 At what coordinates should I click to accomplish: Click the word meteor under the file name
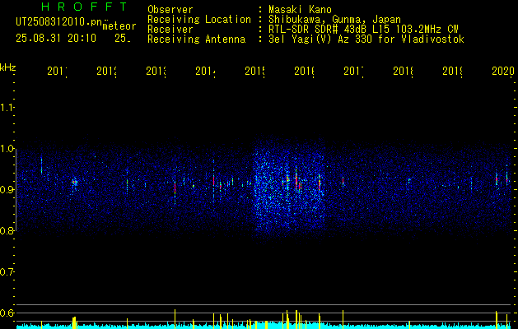point(119,26)
